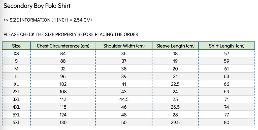Select chest circumference value 130
This screenshot has height=130, width=258.
(63, 122)
